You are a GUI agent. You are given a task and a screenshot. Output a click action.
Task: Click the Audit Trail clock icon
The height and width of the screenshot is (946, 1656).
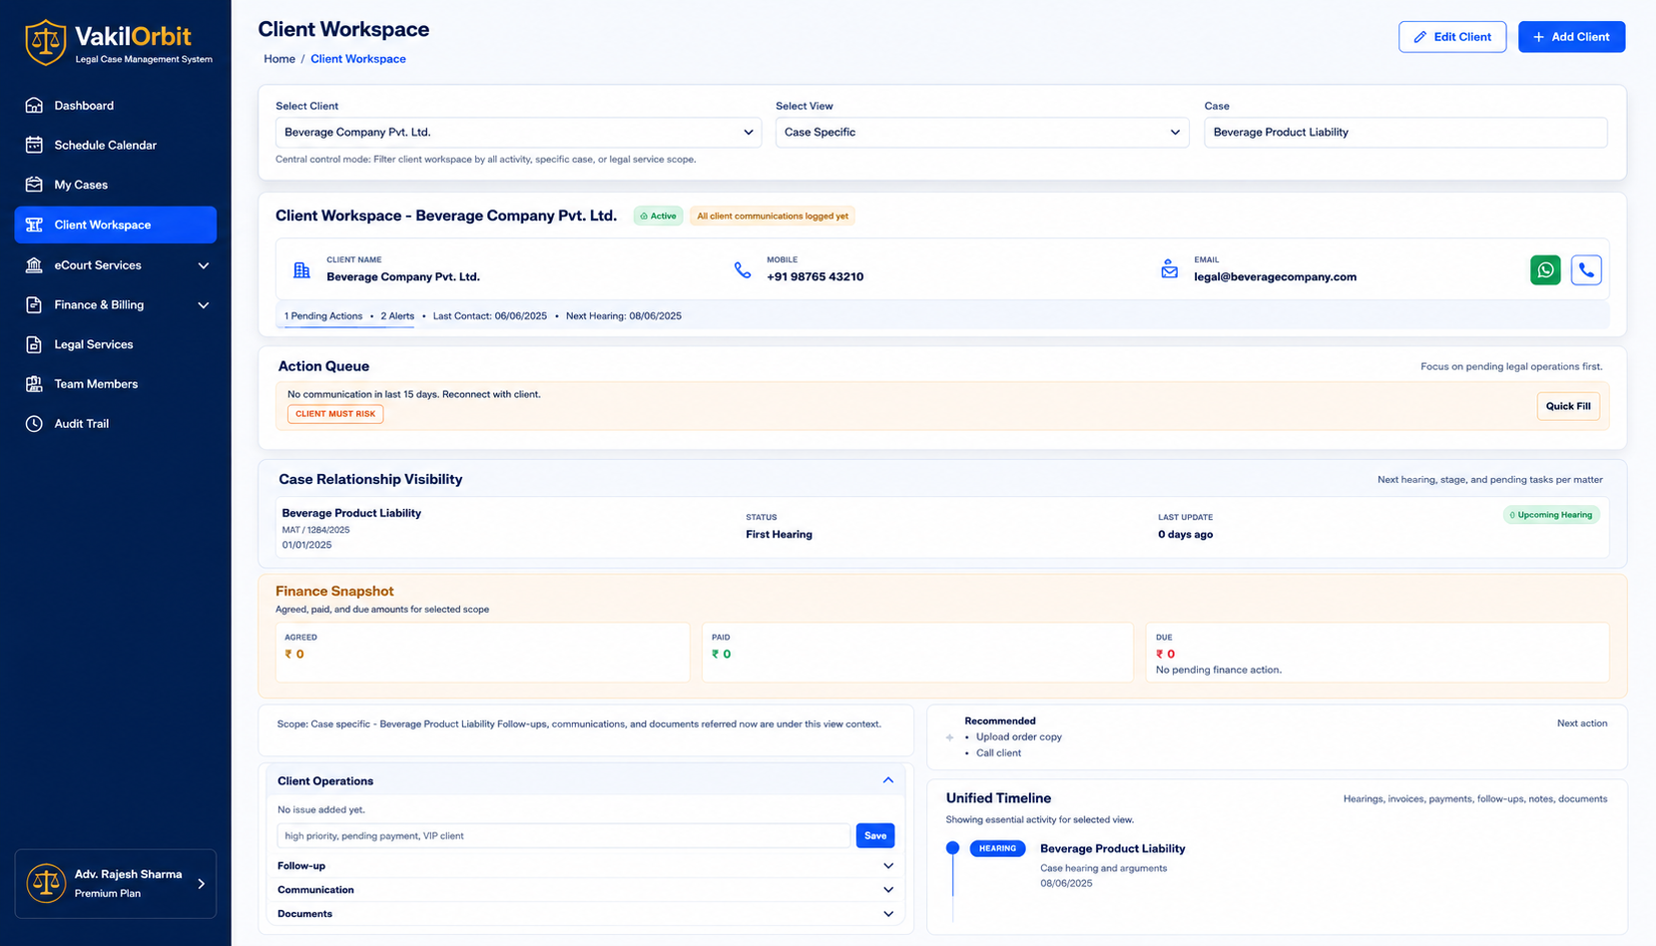point(34,423)
